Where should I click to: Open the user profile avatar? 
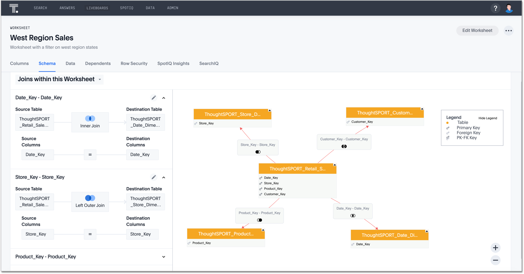click(509, 8)
